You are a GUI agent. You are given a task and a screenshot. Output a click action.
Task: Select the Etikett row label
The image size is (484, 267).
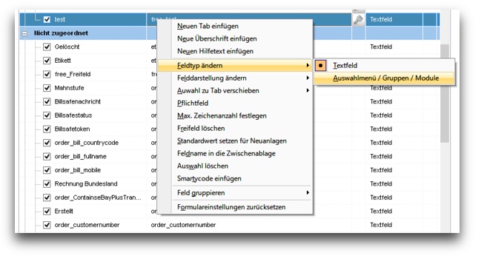(x=63, y=61)
